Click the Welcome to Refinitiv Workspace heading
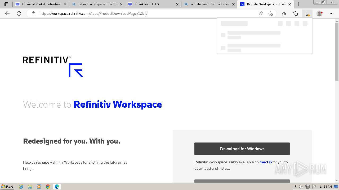 click(x=92, y=104)
